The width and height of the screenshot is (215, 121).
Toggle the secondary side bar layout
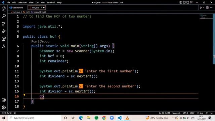pos(188,2)
